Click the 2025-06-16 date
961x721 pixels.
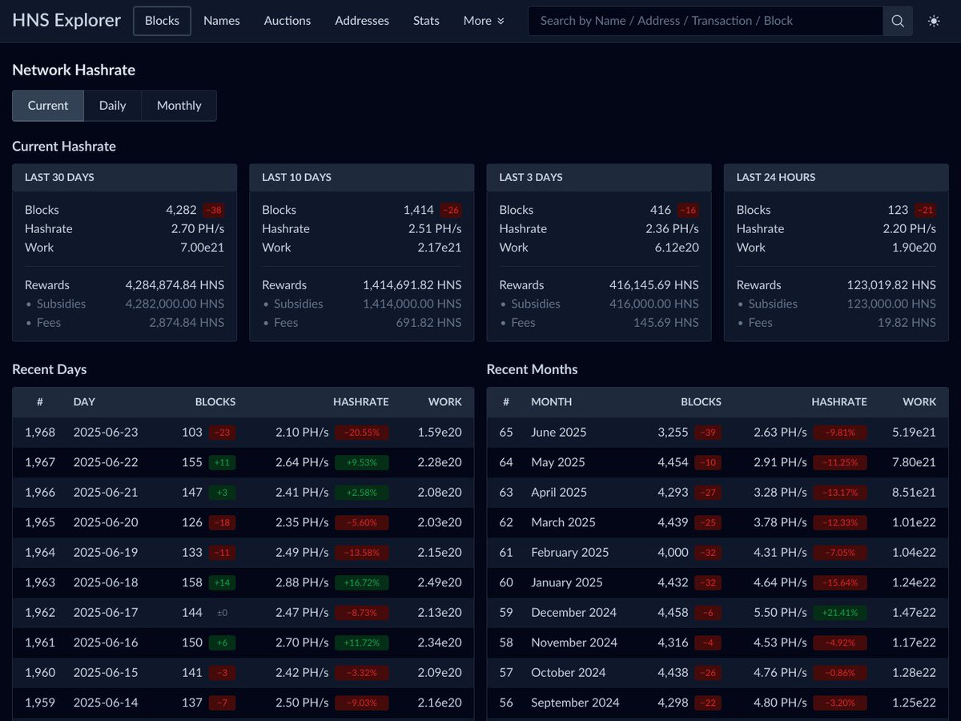pyautogui.click(x=106, y=642)
